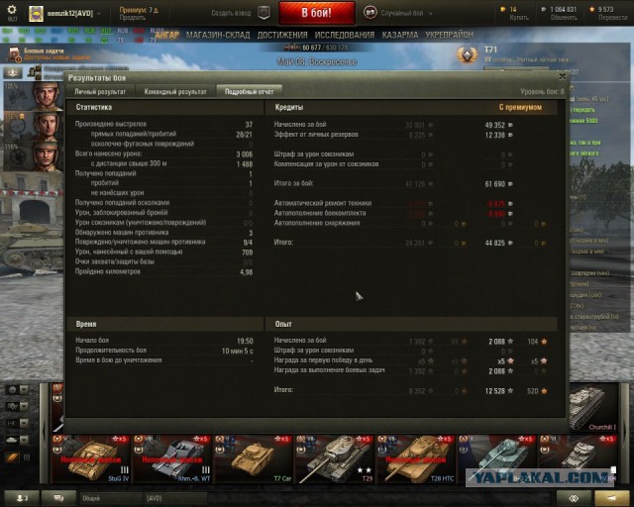Click Обменять to exchange credits
This screenshot has height=507, width=634.
point(564,18)
